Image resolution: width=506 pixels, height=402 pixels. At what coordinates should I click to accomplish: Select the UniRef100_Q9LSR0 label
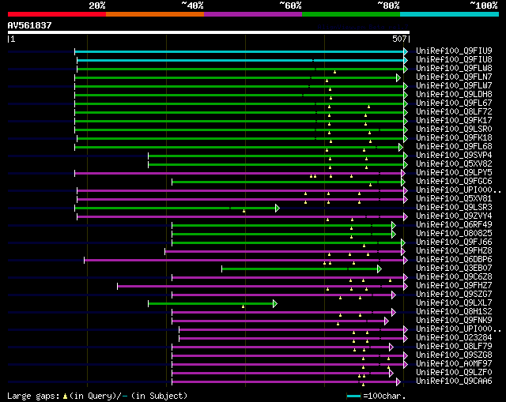(x=454, y=130)
